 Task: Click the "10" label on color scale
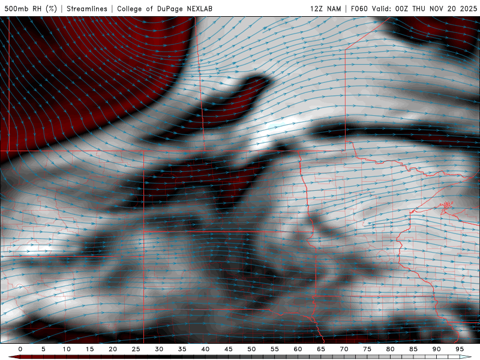click(x=67, y=349)
